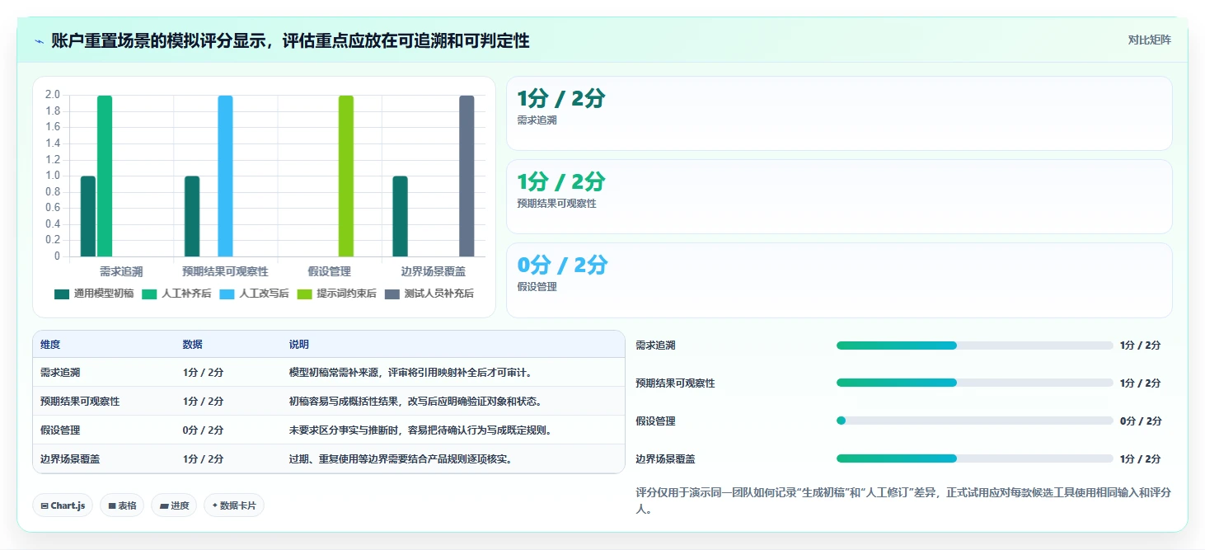
Task: Click the 假设管理 x-axis label in chart
Action: pyautogui.click(x=329, y=271)
